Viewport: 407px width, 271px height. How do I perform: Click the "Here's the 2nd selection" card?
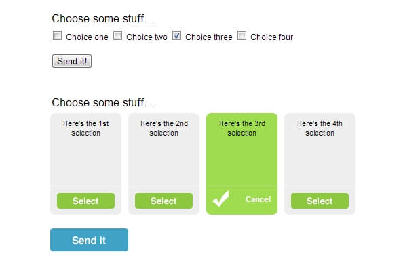click(163, 149)
